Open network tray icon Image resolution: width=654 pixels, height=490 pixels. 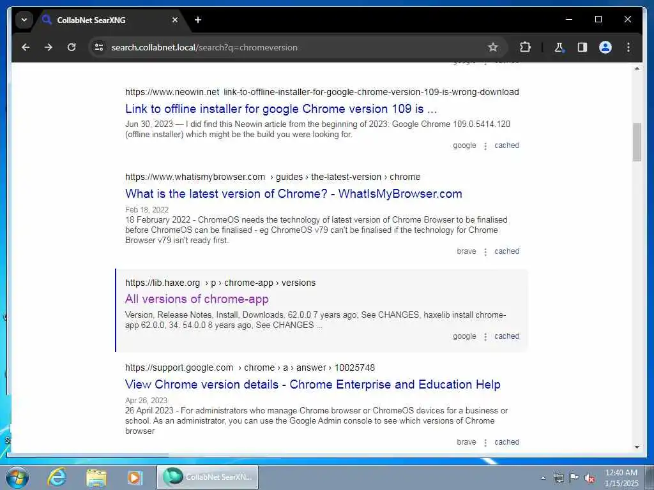558,478
